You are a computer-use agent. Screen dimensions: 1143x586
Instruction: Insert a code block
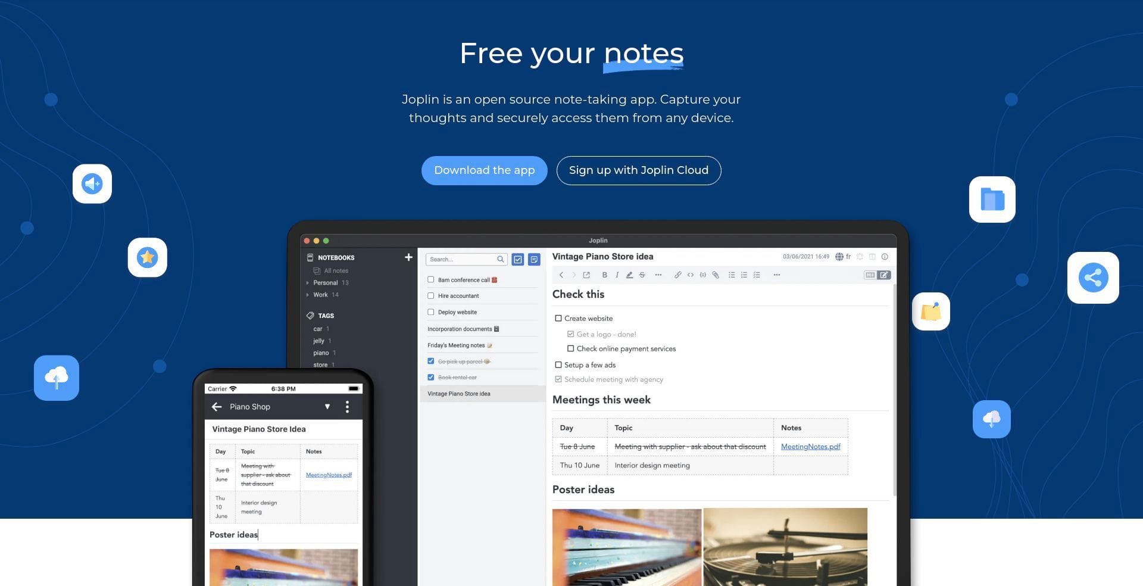[703, 275]
